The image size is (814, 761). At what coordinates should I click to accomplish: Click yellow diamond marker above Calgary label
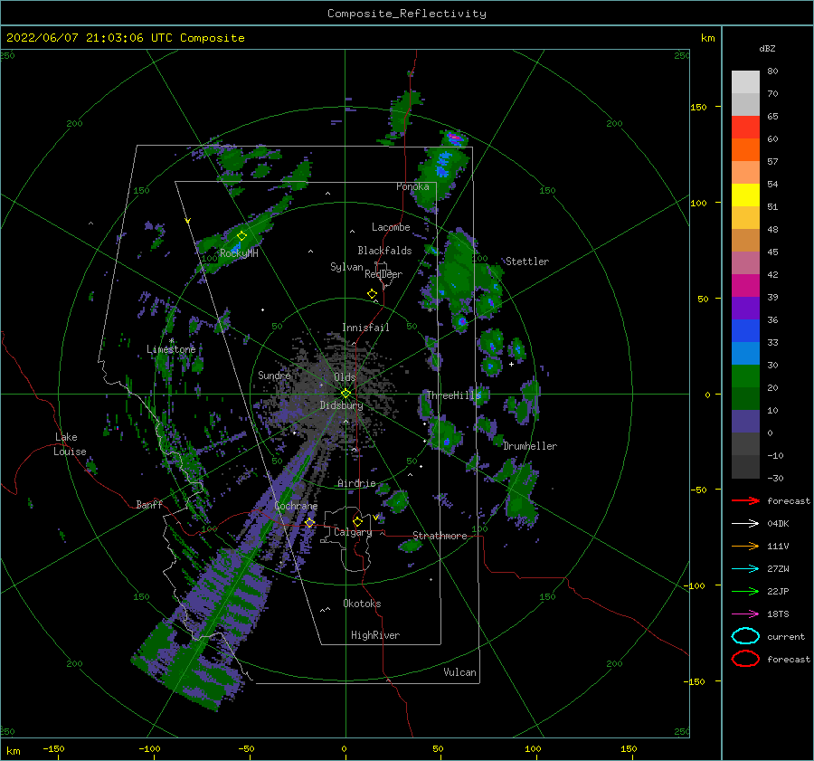357,521
